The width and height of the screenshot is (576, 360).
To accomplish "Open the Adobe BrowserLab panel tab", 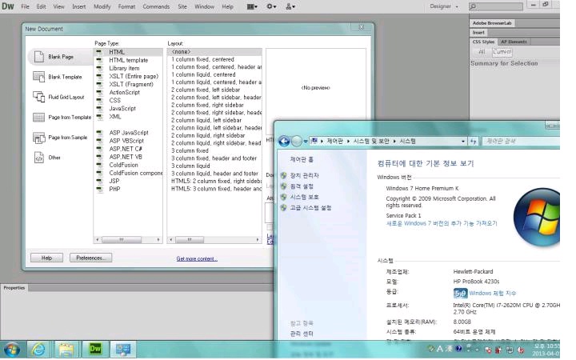I will (492, 23).
